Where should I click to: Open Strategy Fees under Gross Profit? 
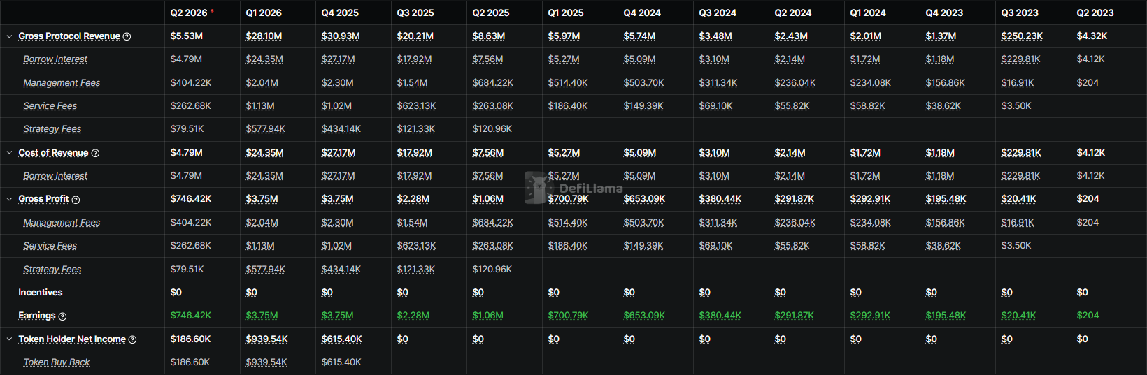coord(52,270)
